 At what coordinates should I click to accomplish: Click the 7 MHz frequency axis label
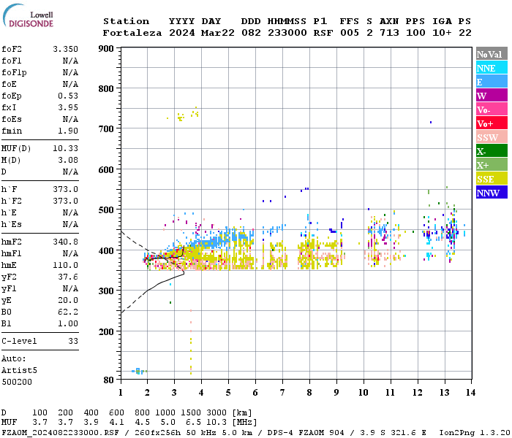pos(282,393)
